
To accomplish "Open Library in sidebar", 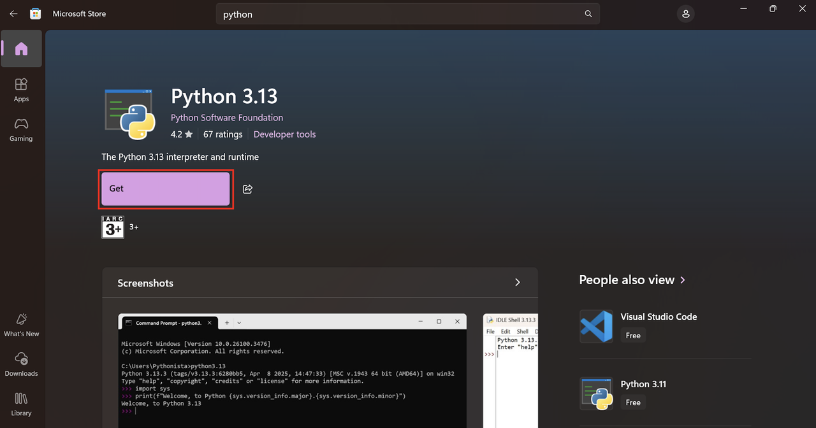I will (21, 404).
